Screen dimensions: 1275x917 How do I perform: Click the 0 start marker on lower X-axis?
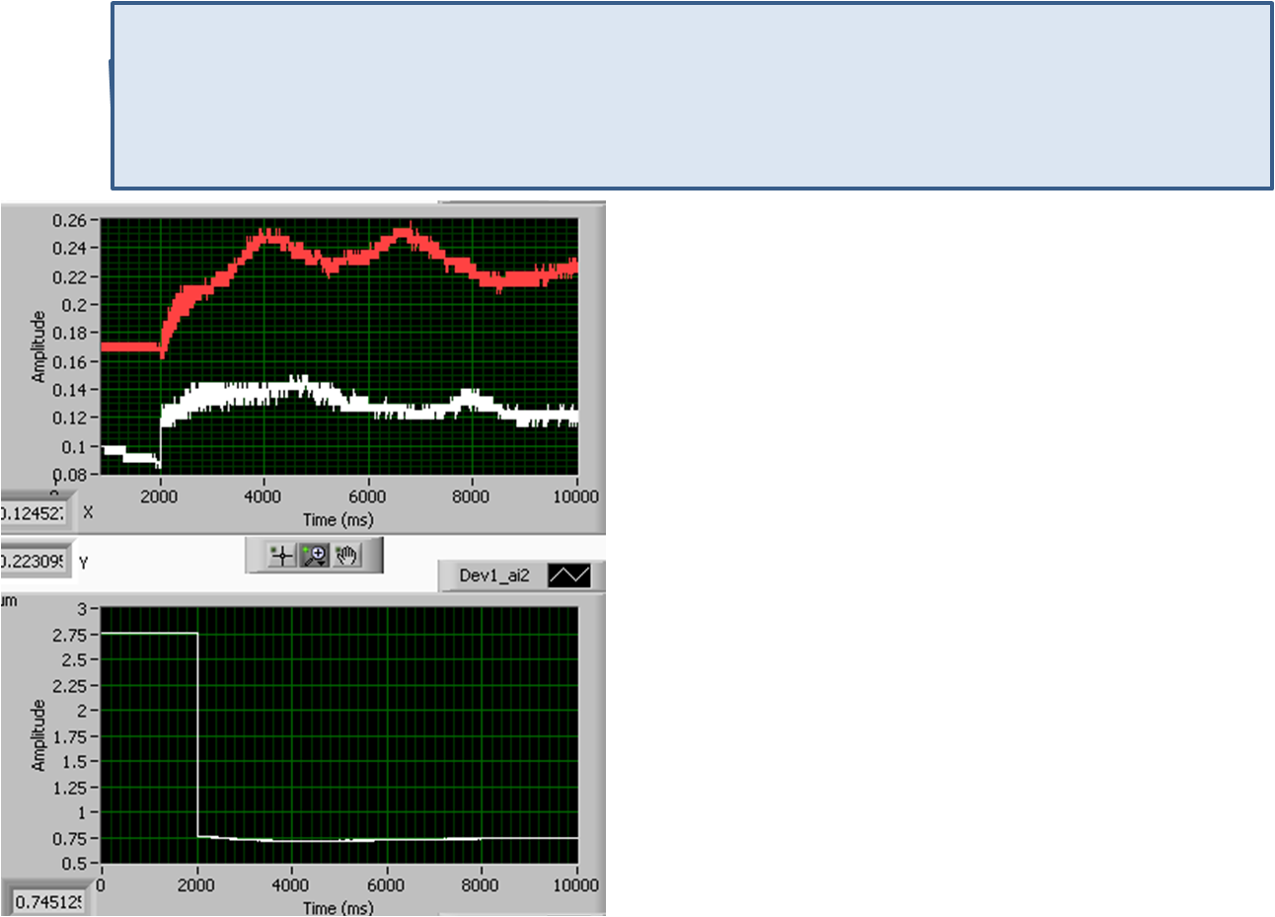(x=102, y=884)
